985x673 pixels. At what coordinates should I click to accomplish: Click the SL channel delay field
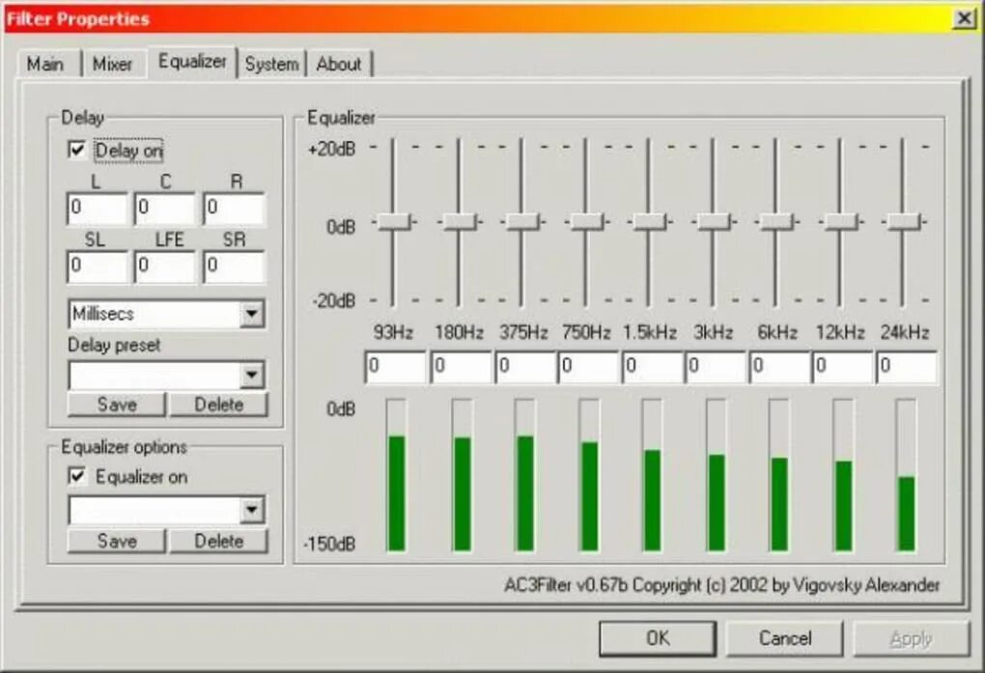click(x=97, y=266)
